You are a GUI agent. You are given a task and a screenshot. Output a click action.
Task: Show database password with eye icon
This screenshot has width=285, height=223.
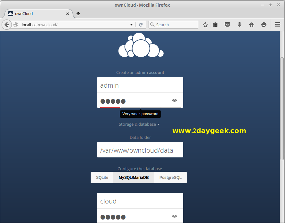click(x=175, y=216)
